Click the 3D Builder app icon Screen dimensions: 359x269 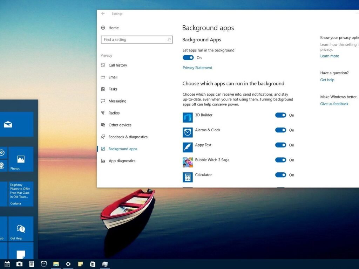coord(188,117)
